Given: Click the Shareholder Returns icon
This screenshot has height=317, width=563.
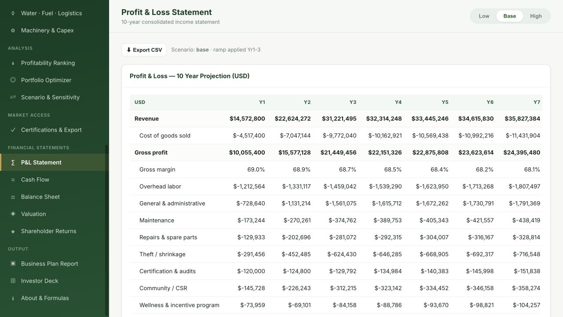Looking at the screenshot, I should point(13,231).
